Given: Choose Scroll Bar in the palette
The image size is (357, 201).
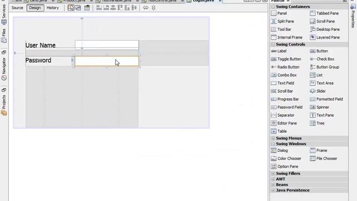Looking at the screenshot, I should (x=282, y=91).
